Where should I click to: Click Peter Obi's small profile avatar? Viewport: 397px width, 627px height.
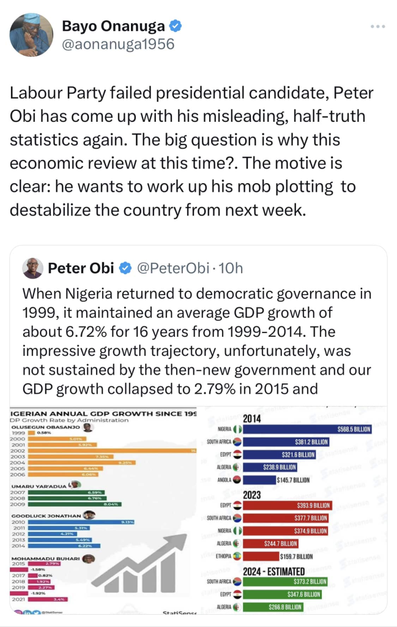(x=33, y=268)
